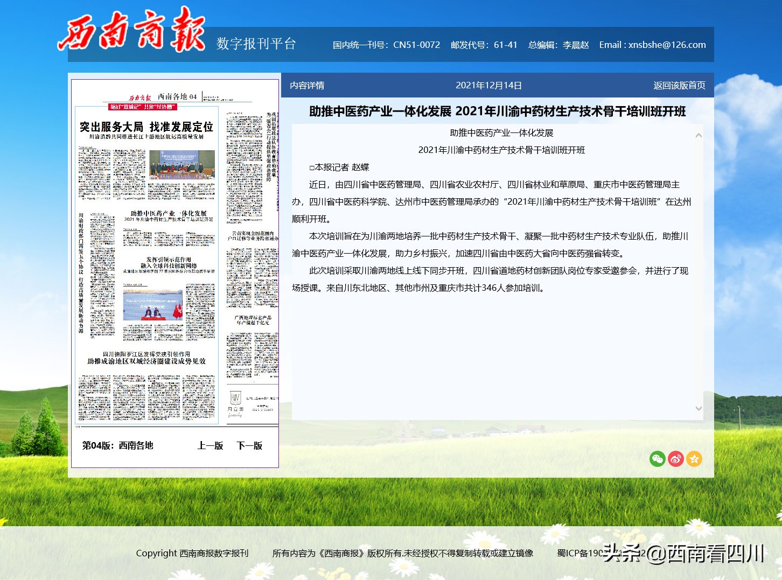Viewport: 782px width, 580px height.
Task: Add to favorites with the star icon
Action: click(x=694, y=459)
